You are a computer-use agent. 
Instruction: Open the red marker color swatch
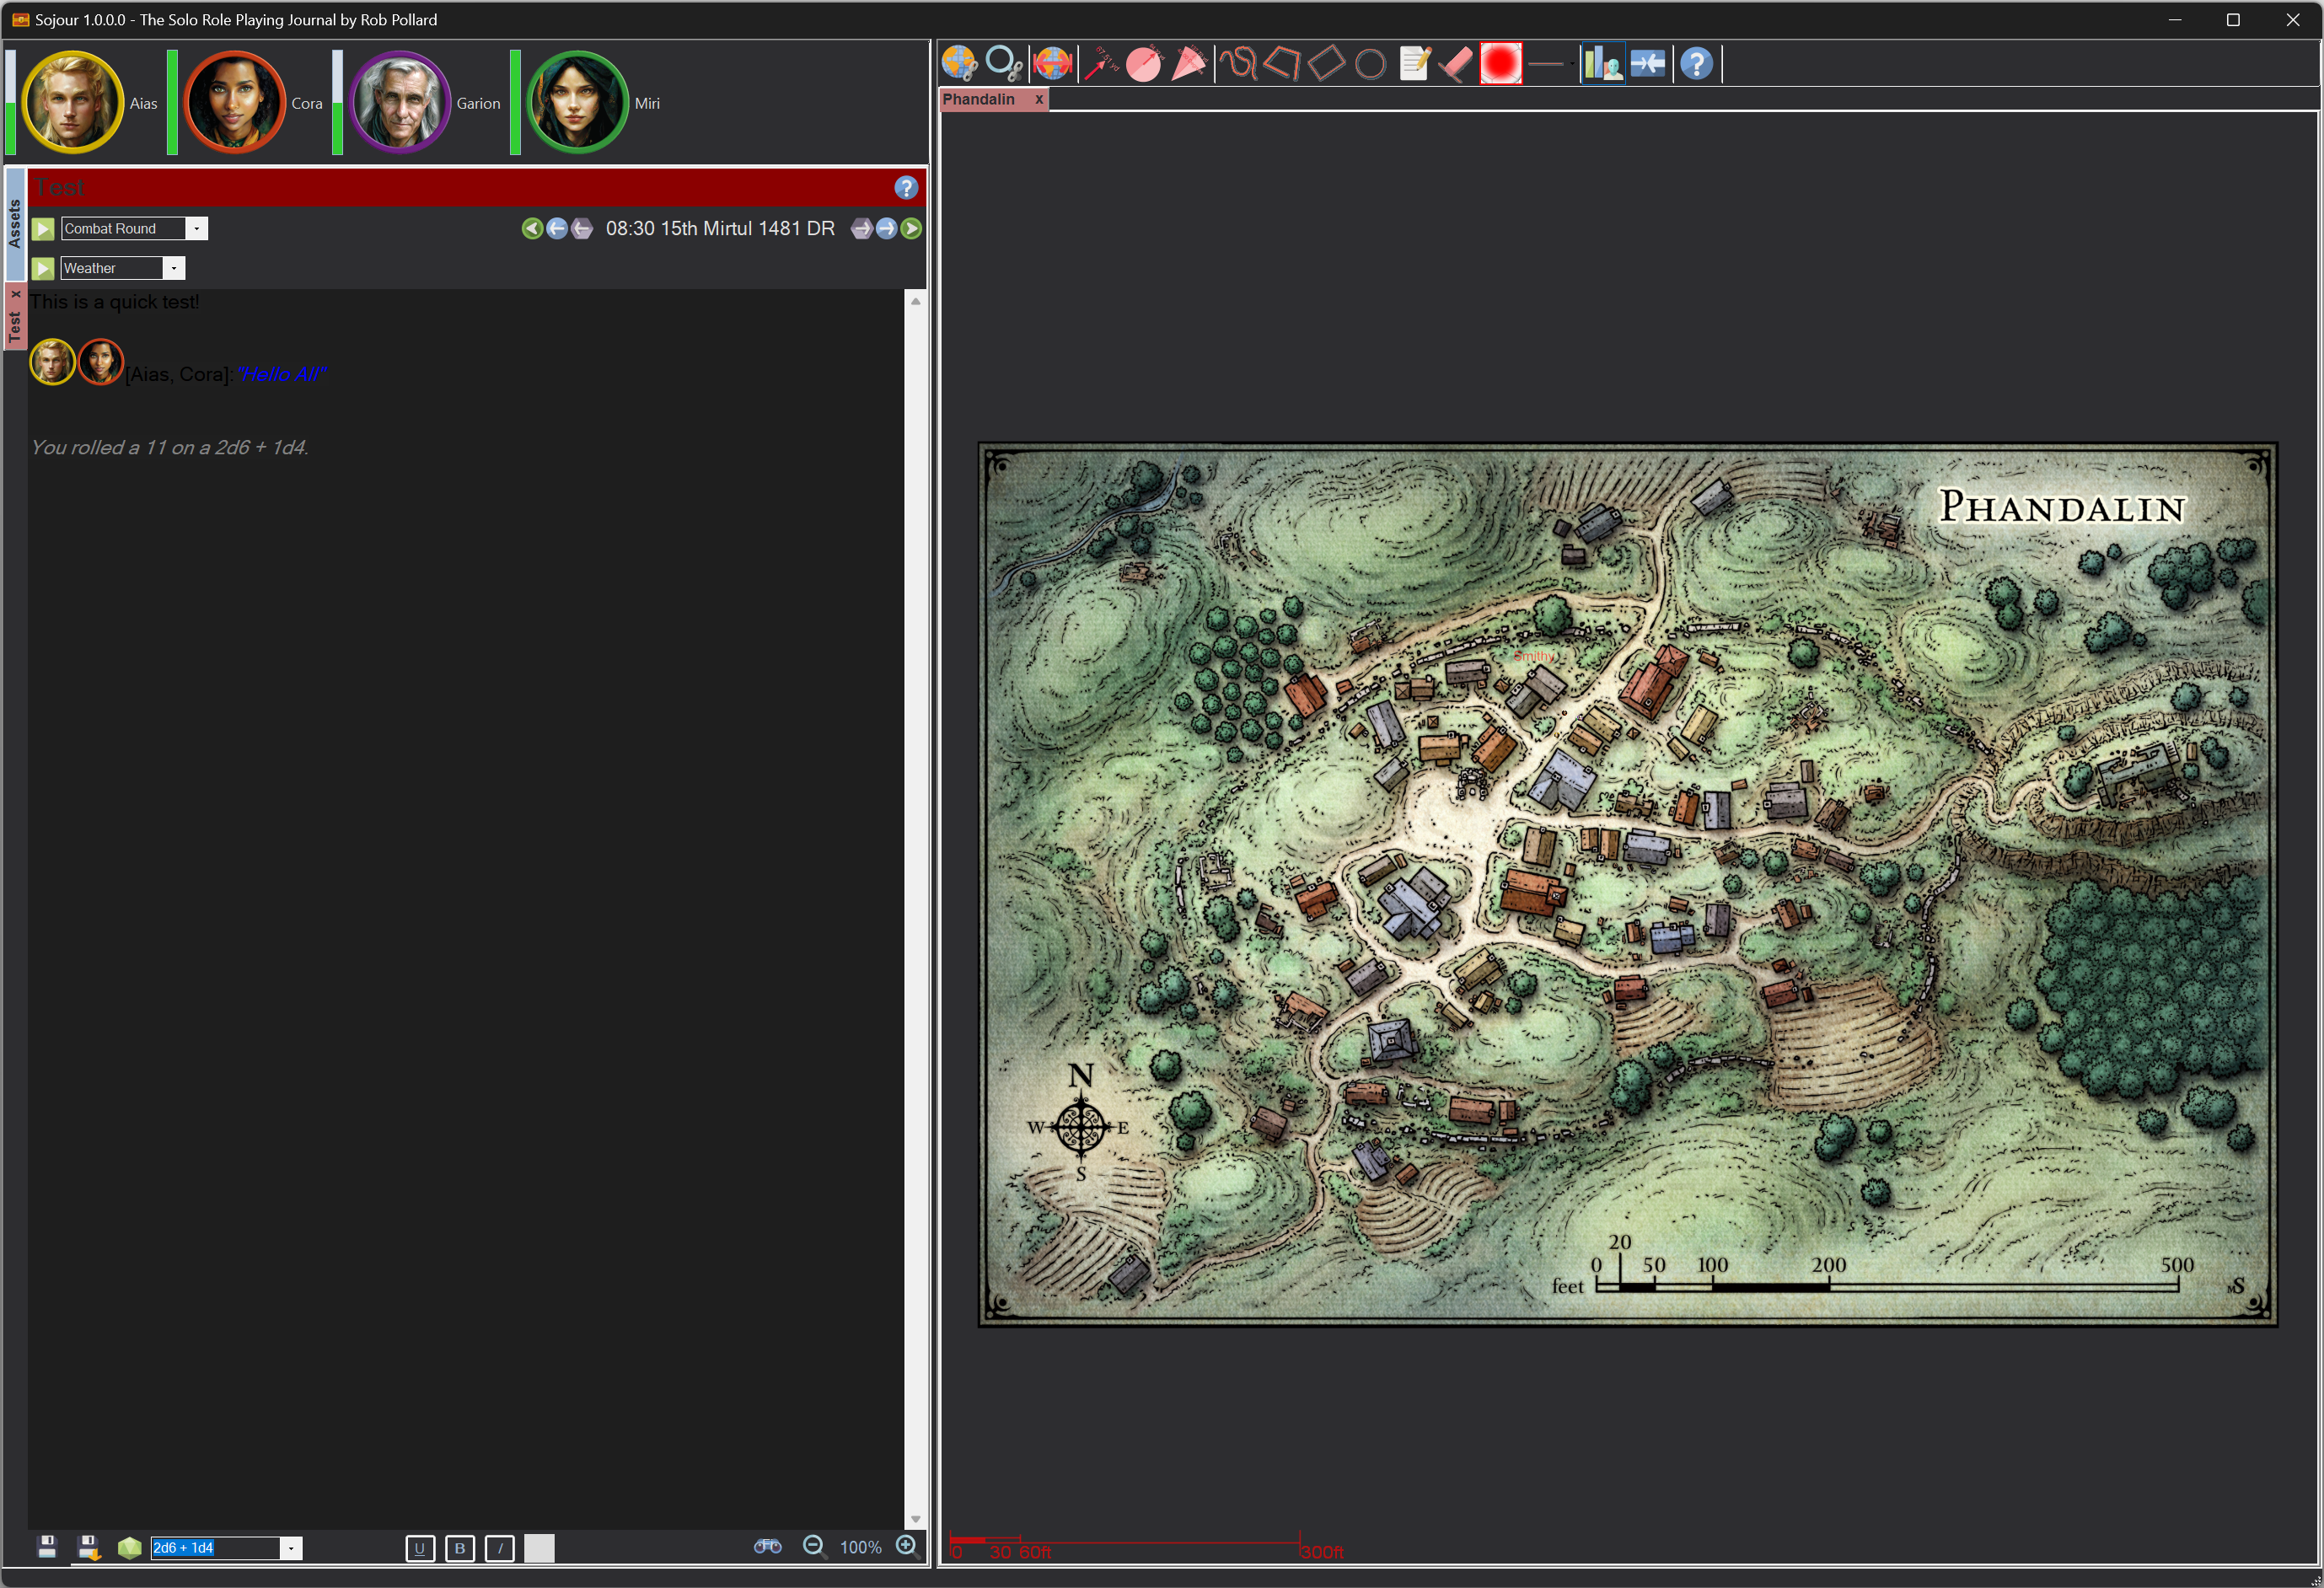[x=1500, y=64]
